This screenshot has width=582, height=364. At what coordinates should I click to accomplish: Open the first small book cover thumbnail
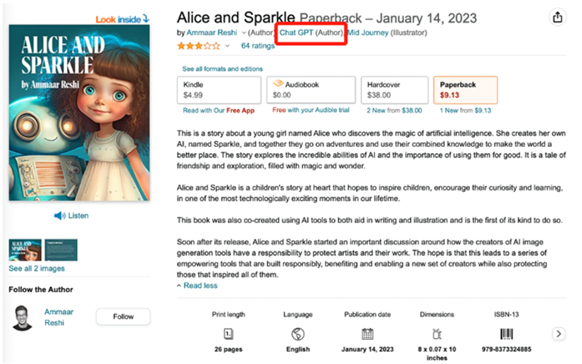pyautogui.click(x=25, y=250)
